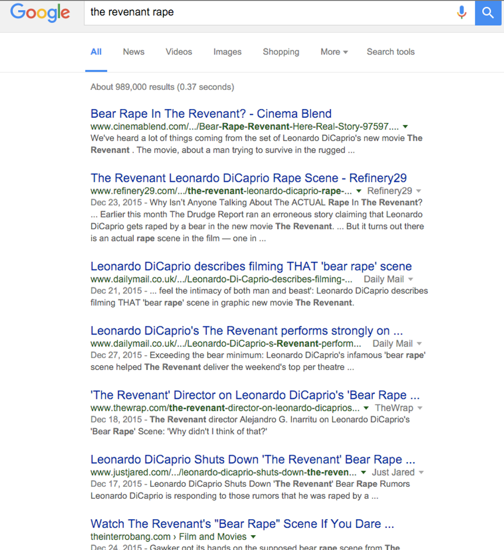Viewport: 504px width, 550px height.
Task: Open TheWrap director article link
Action: pos(255,395)
